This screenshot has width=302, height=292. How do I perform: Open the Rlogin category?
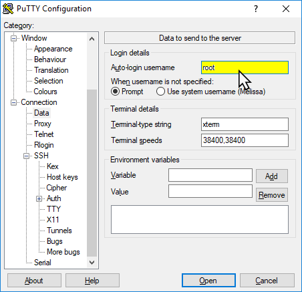pyautogui.click(x=44, y=145)
